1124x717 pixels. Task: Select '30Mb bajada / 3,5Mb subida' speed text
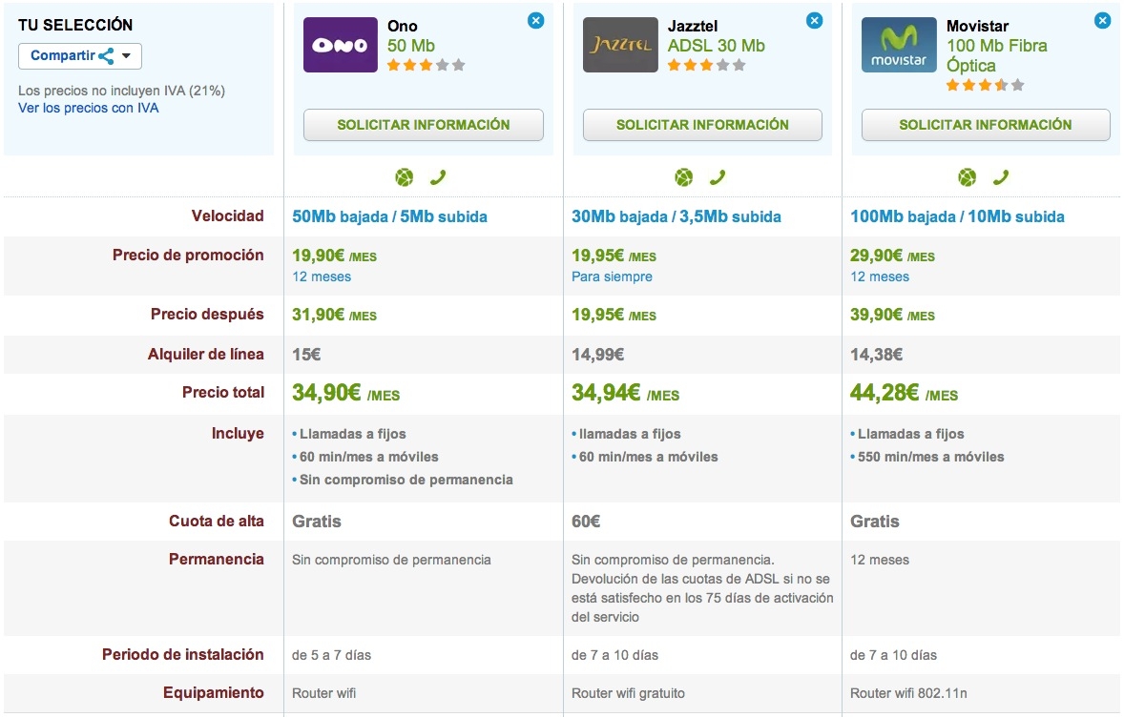coord(676,217)
